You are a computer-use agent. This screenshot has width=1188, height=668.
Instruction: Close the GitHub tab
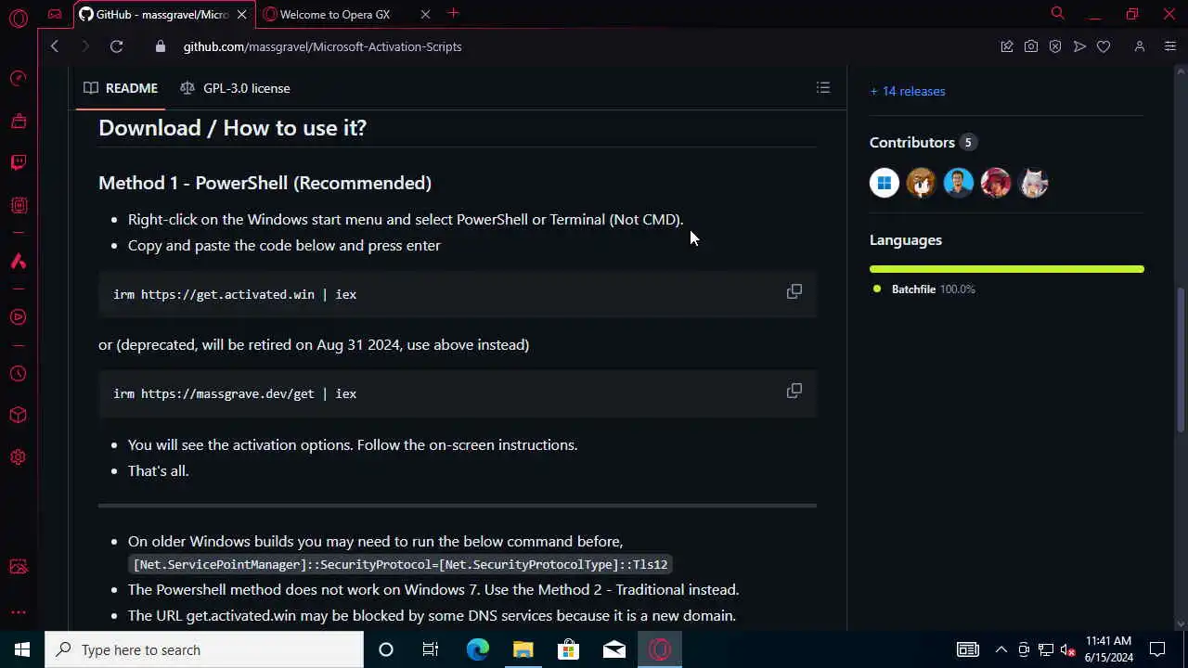point(241,14)
